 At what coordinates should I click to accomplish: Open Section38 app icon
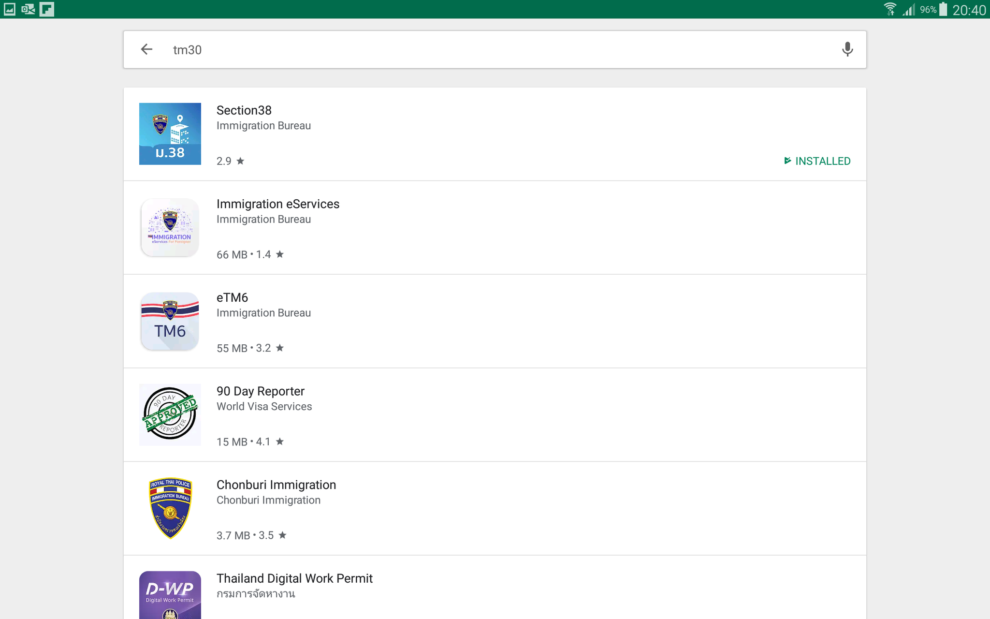pyautogui.click(x=170, y=134)
